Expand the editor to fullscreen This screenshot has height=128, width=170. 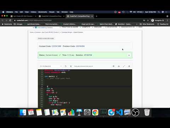[124, 66]
